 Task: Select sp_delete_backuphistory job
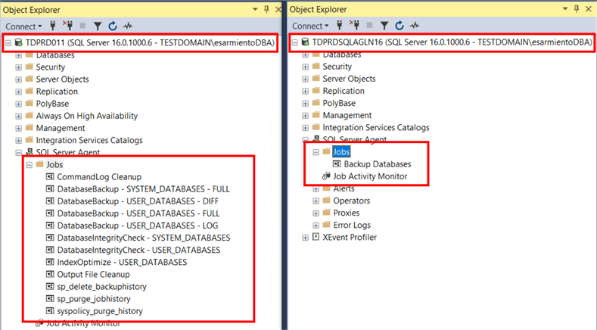point(101,287)
